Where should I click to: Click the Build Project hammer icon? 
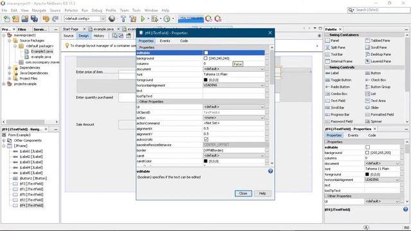[x=123, y=19]
